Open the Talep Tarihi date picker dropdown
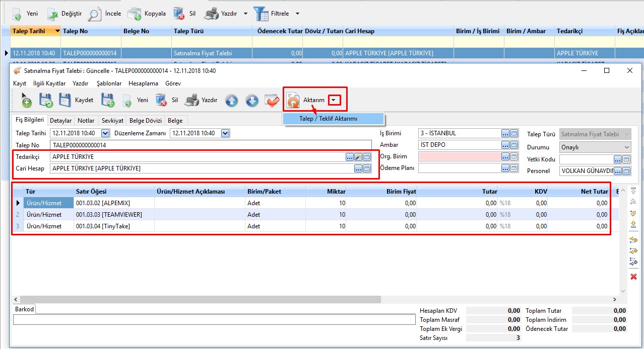The width and height of the screenshot is (644, 349). point(105,133)
